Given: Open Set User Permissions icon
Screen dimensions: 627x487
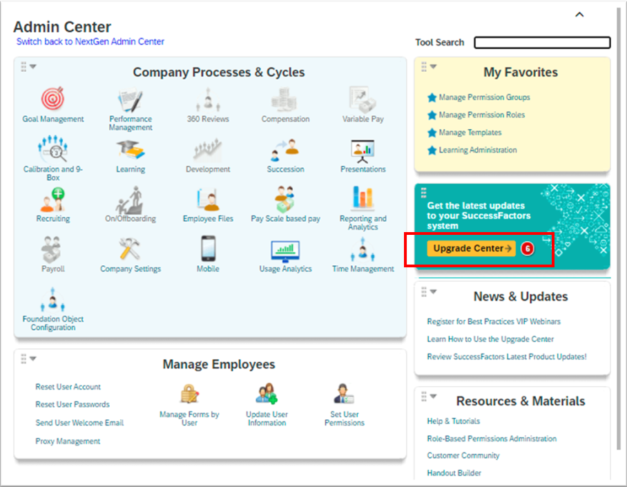Looking at the screenshot, I should (x=344, y=393).
